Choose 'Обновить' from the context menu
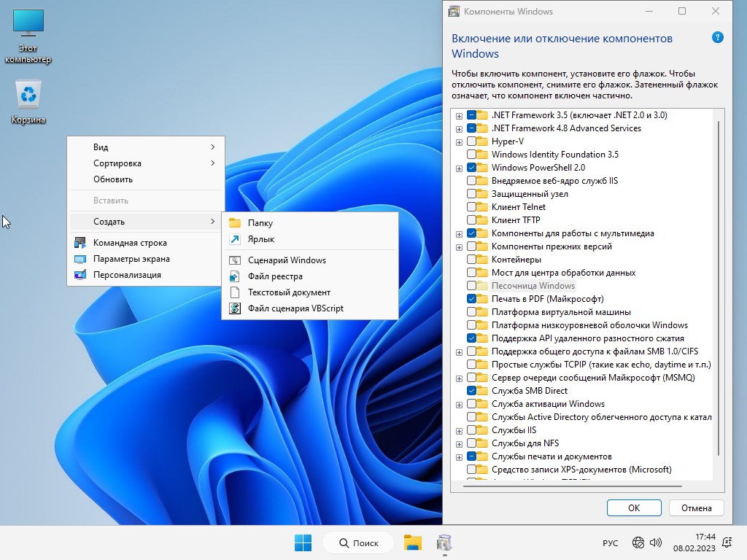747x560 pixels. pyautogui.click(x=146, y=179)
